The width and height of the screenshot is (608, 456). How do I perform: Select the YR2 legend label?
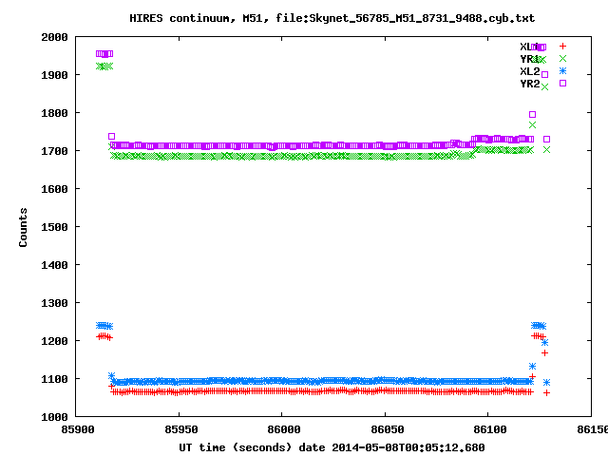530,84
